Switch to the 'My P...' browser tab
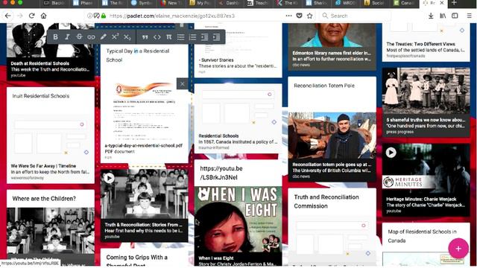 click(x=200, y=3)
